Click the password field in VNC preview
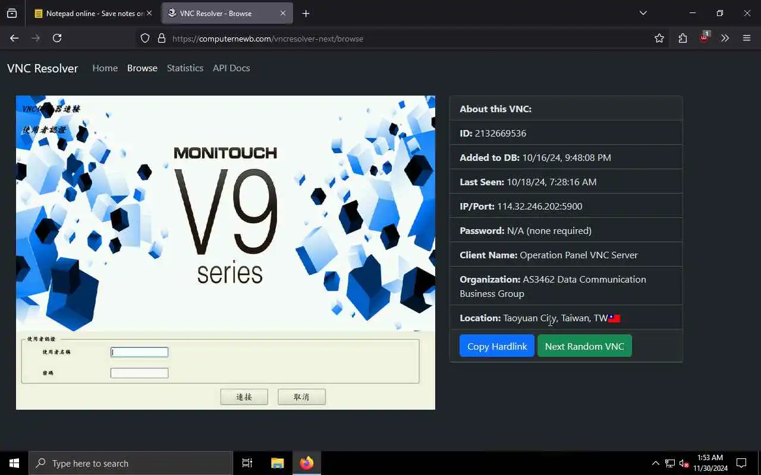 [x=140, y=373]
